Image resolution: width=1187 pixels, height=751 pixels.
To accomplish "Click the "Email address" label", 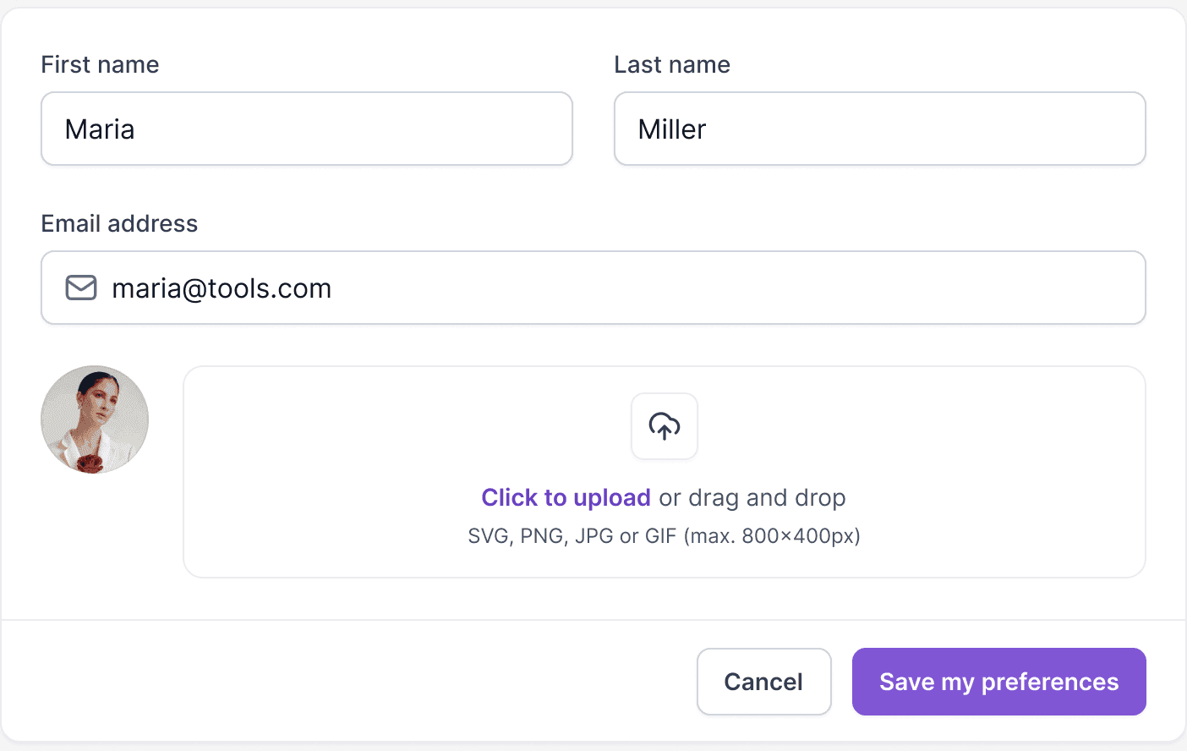I will (119, 223).
